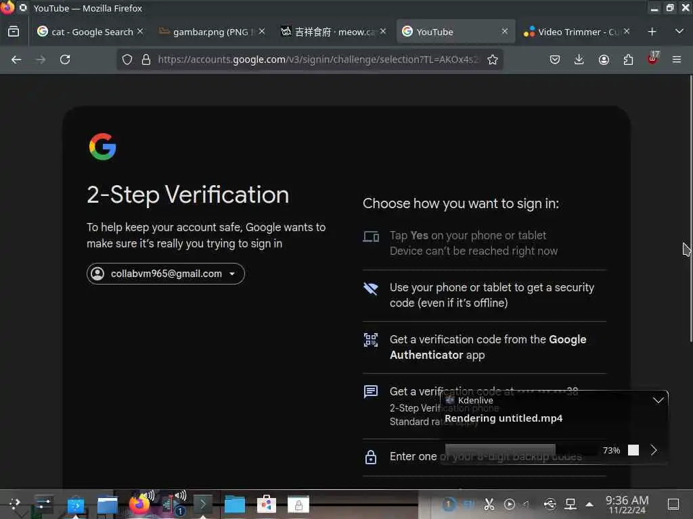Stop the Kdenlive rendering job
This screenshot has width=693, height=519.
pyautogui.click(x=633, y=450)
